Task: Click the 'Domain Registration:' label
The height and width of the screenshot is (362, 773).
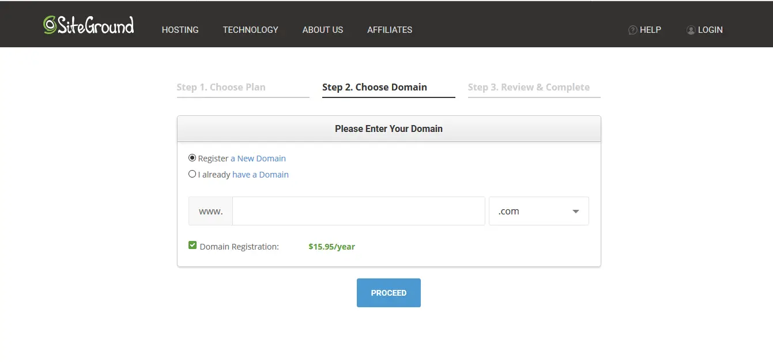Action: click(239, 247)
